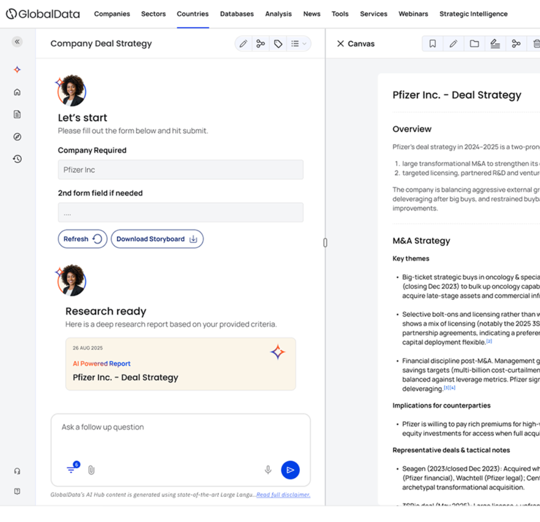The width and height of the screenshot is (540, 522).
Task: Open the compass explore icon in sidebar
Action: click(x=17, y=137)
